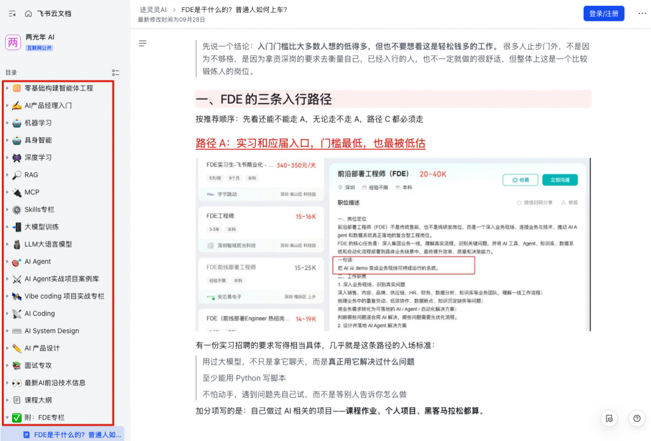Expand the AI System Design tree node

pyautogui.click(x=7, y=330)
